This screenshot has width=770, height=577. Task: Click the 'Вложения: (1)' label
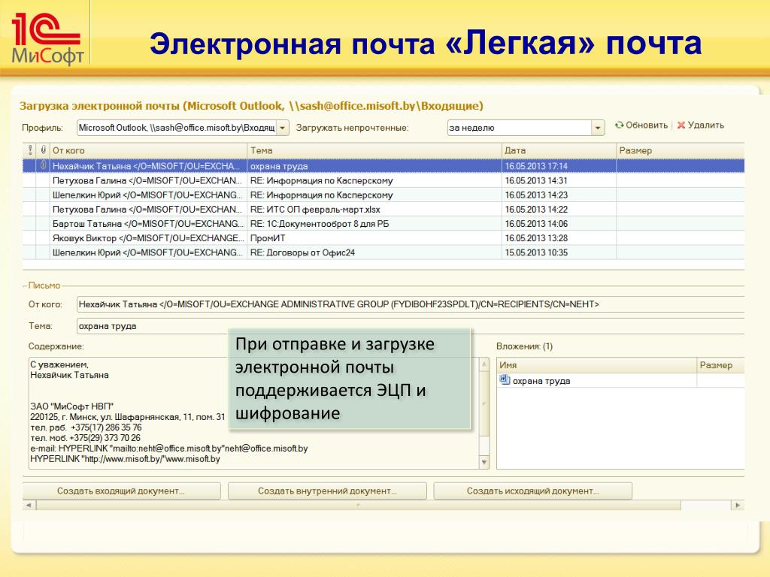(524, 346)
